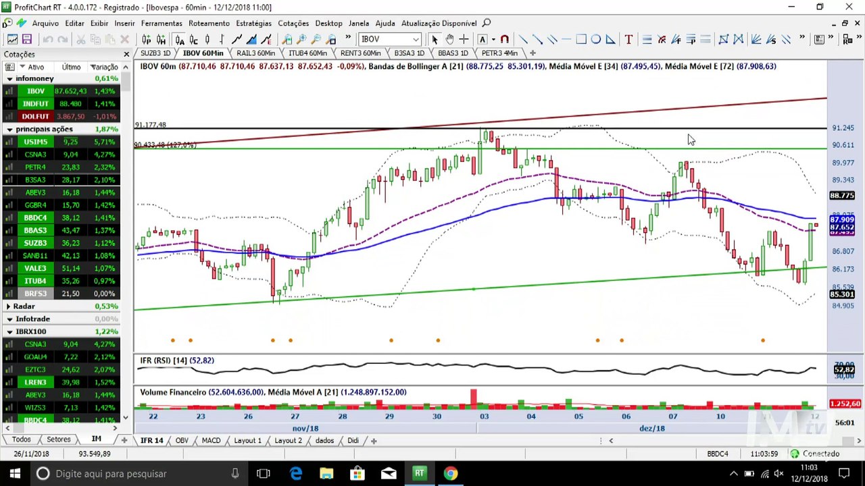Select the ellipse drawing tool

595,39
